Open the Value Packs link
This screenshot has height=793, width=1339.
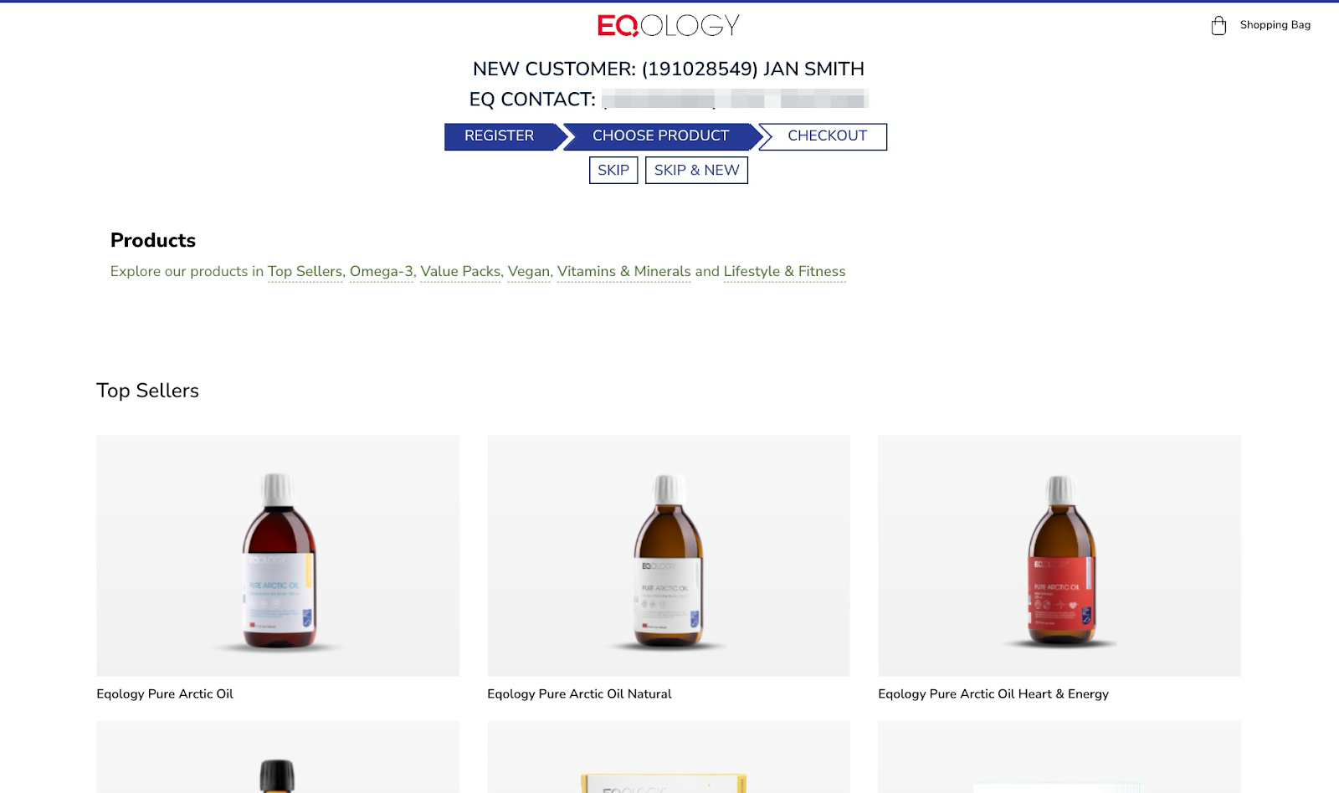pyautogui.click(x=460, y=271)
